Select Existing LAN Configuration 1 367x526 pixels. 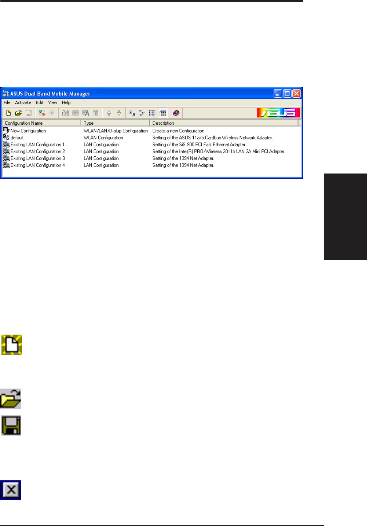pyautogui.click(x=34, y=144)
